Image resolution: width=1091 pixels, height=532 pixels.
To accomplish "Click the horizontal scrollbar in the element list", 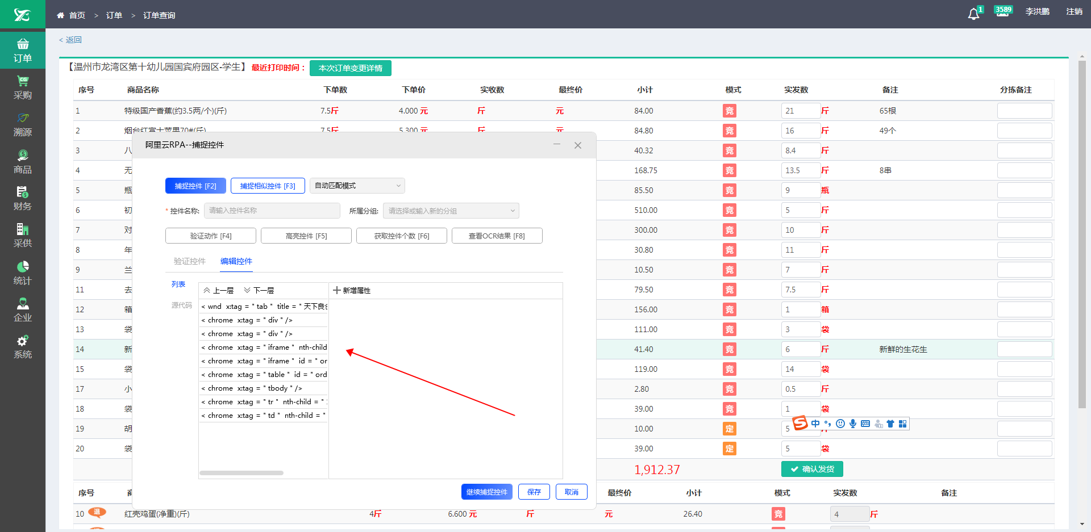I will tap(241, 473).
